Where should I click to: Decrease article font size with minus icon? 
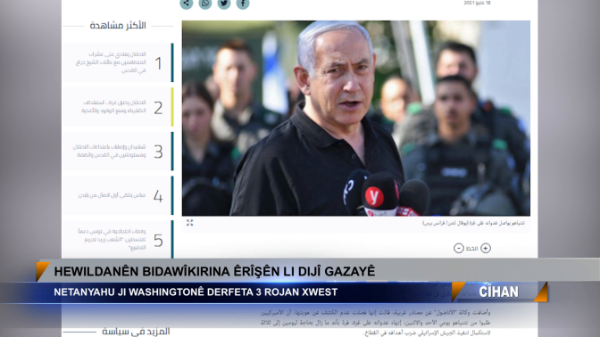click(x=458, y=249)
